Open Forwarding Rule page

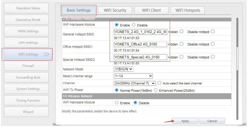point(26,77)
